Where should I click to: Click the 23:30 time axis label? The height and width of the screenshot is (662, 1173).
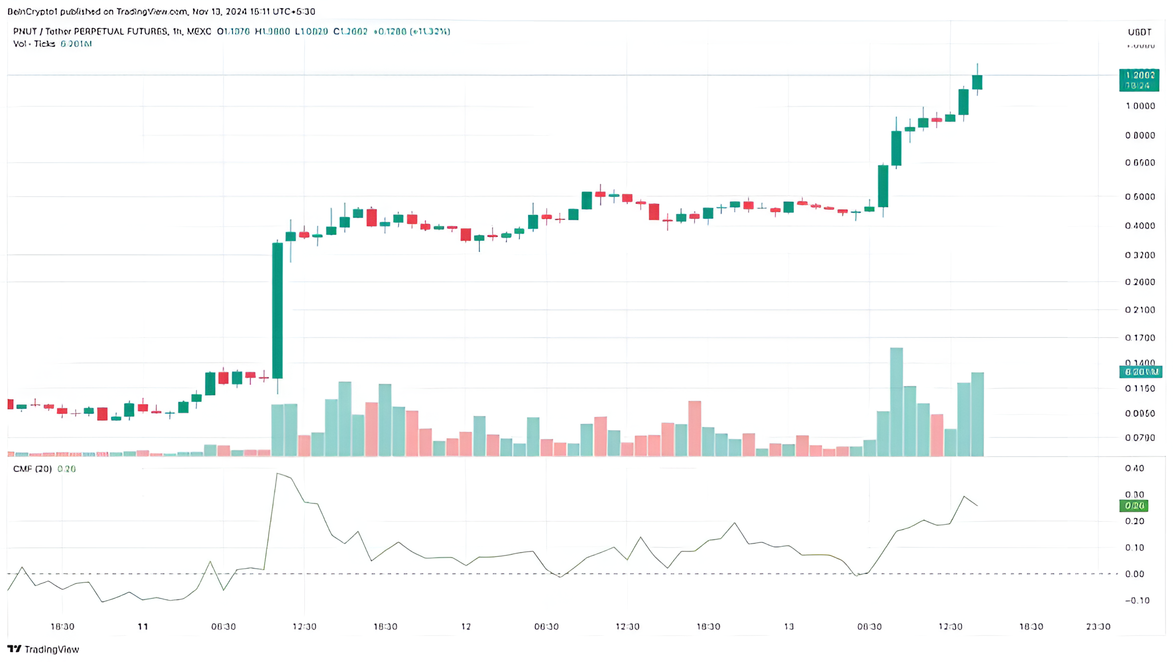(x=1098, y=626)
